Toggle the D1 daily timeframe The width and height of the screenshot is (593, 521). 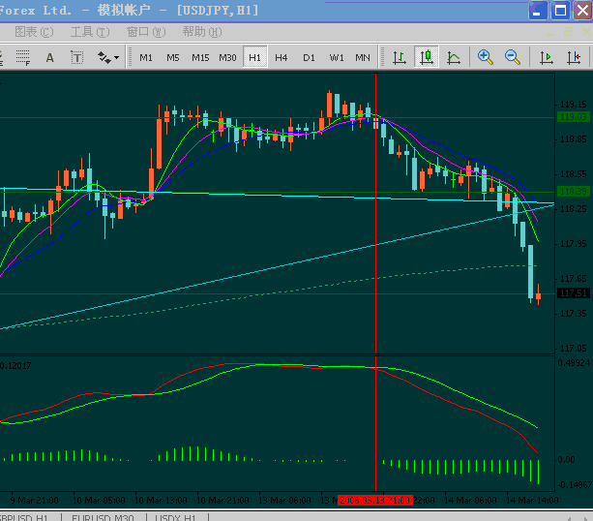[x=309, y=57]
